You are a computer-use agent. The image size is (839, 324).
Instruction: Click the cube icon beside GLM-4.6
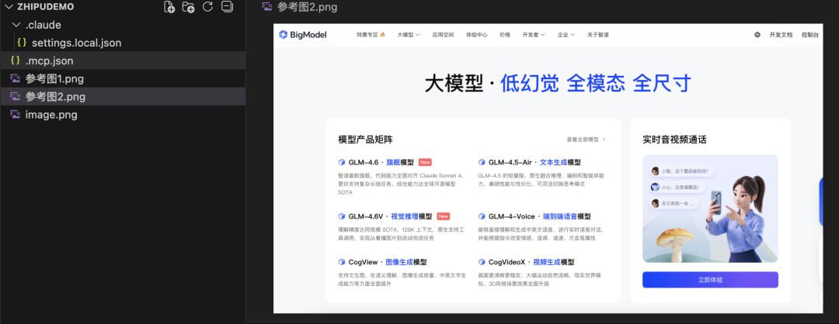point(341,162)
